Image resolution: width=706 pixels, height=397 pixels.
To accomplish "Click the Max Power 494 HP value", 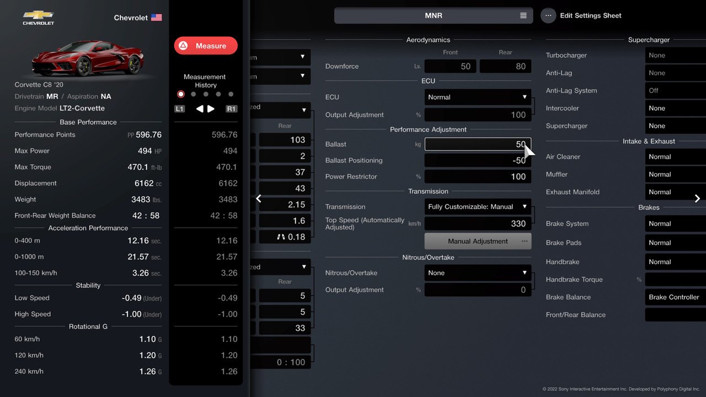I will click(x=149, y=151).
